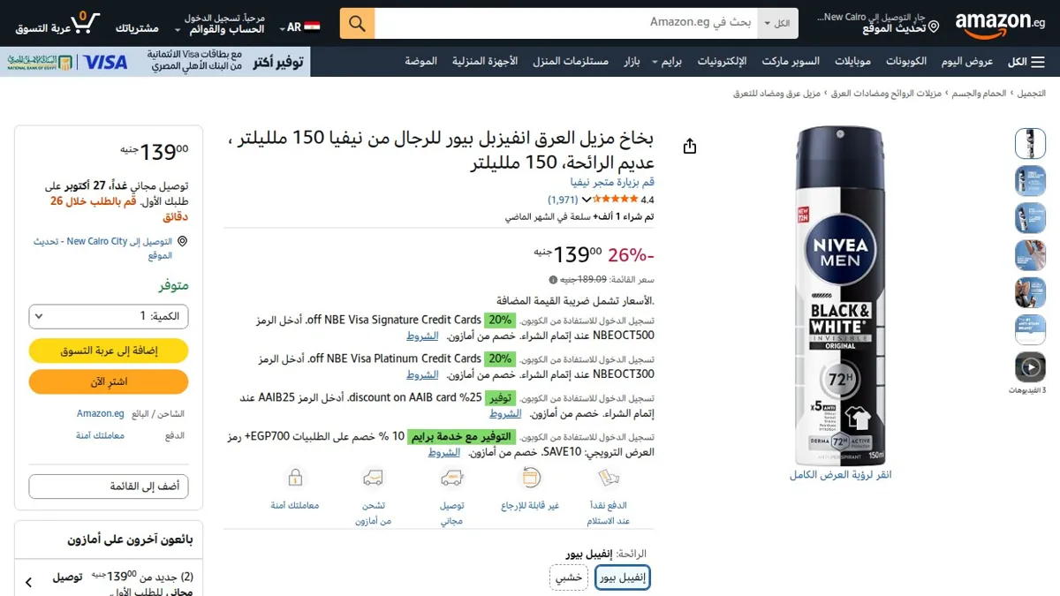1060x596 pixels.
Task: Click the cash on delivery icon
Action: point(609,478)
